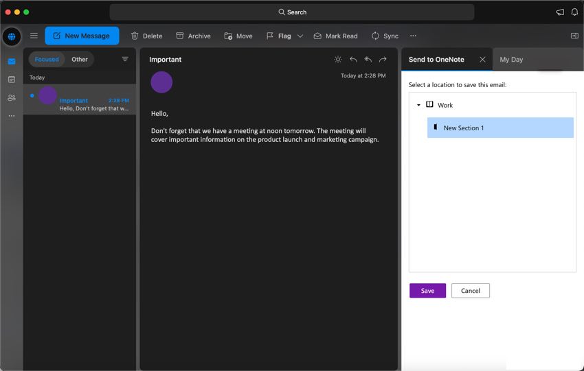Switch to the Send to OneNote tab

coord(436,60)
